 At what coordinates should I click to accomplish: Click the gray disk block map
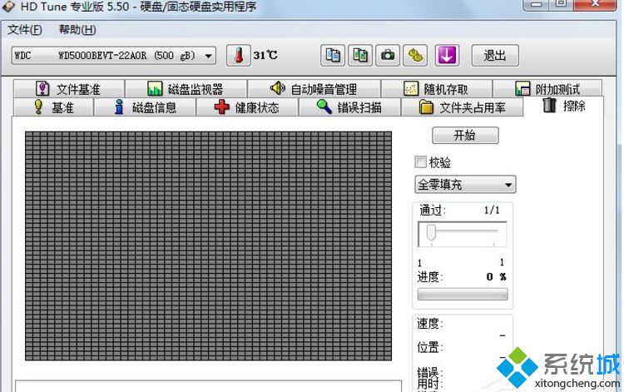pyautogui.click(x=208, y=246)
